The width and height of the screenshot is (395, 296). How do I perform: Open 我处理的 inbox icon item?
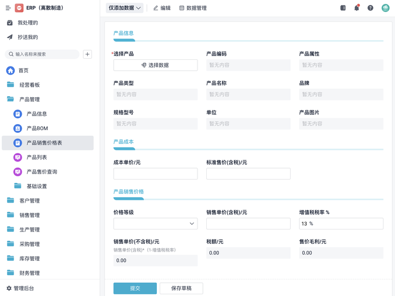pyautogui.click(x=27, y=23)
